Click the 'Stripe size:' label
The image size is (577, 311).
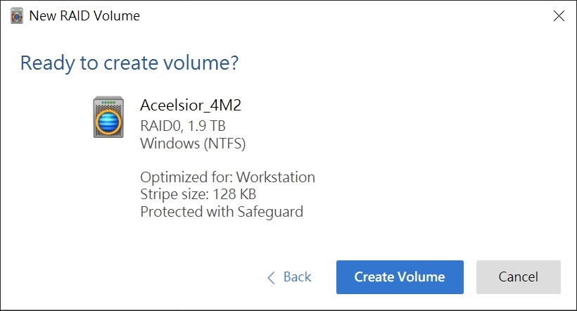click(x=175, y=194)
